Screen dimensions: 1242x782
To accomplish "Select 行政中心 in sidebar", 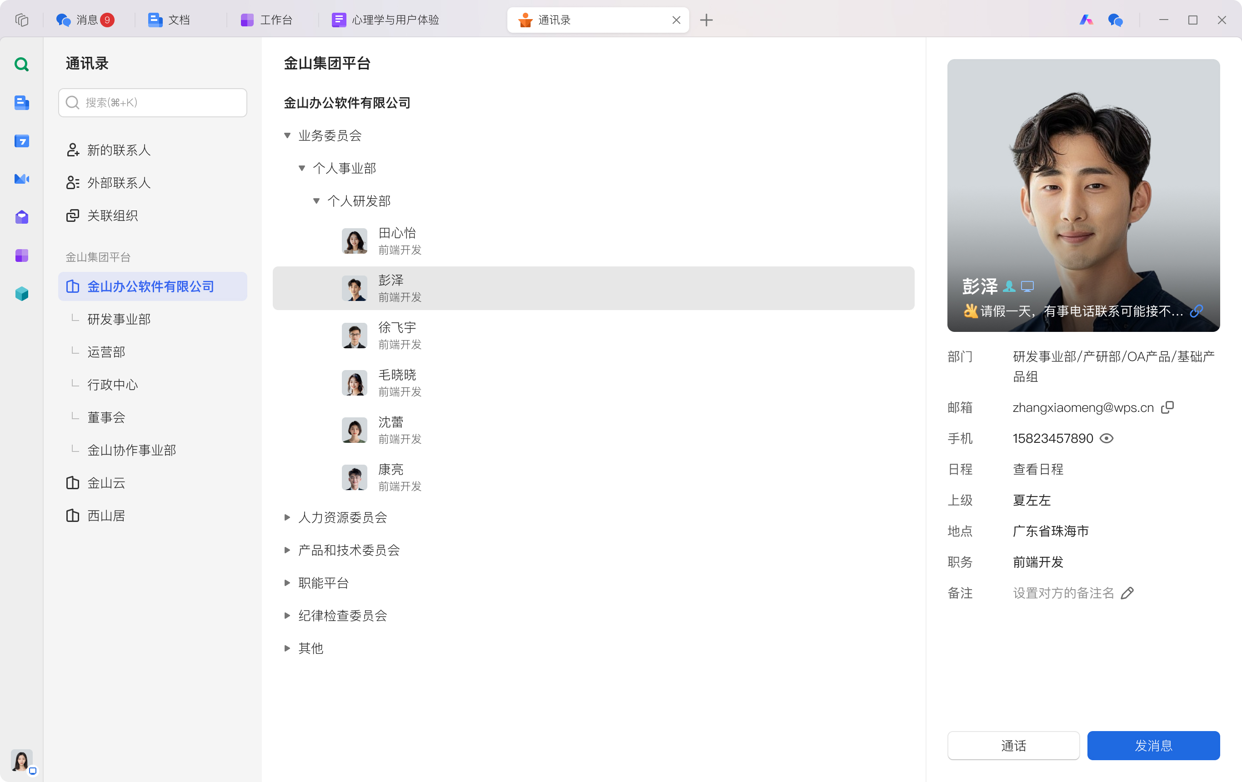I will 152,385.
